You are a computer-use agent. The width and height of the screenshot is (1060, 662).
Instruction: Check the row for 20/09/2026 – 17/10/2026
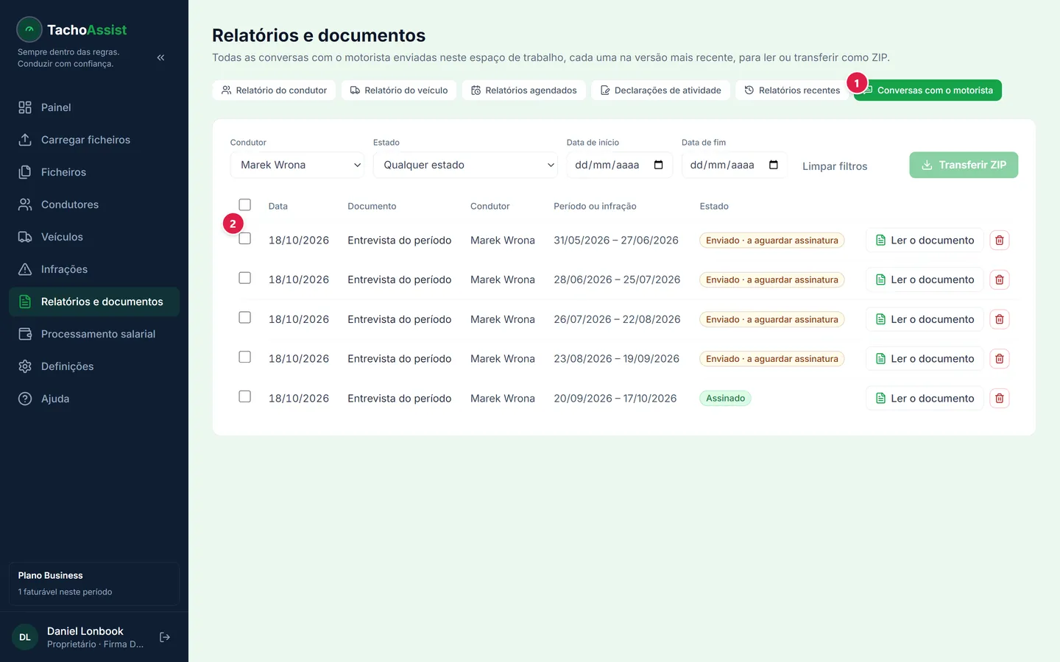tap(245, 396)
